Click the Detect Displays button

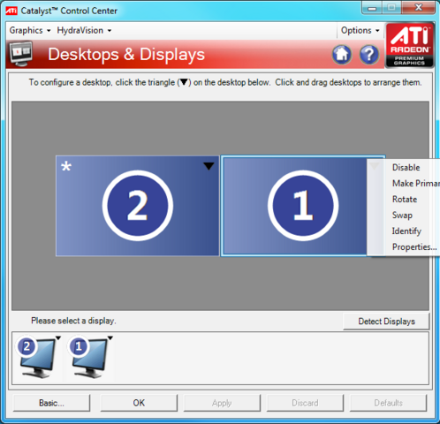(386, 322)
